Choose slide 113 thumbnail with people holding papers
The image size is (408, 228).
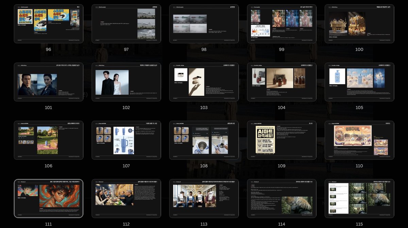pos(204,198)
